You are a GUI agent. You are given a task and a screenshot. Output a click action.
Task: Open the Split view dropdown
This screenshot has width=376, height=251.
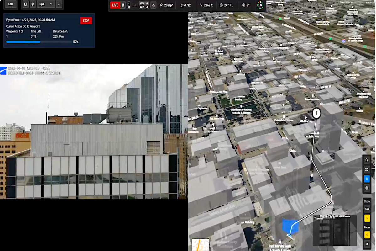(x=45, y=4)
